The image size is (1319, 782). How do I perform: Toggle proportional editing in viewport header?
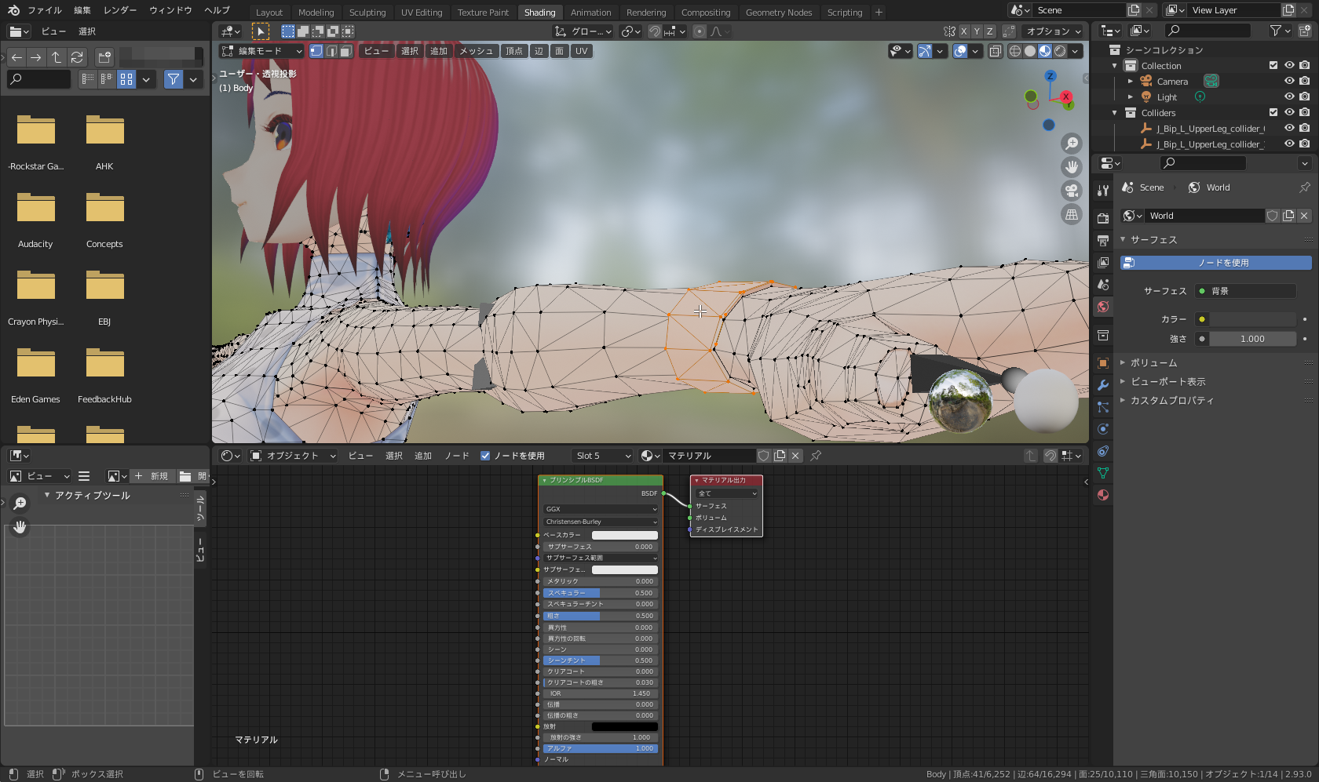point(700,31)
